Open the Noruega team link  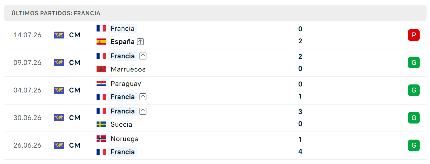[x=125, y=139]
